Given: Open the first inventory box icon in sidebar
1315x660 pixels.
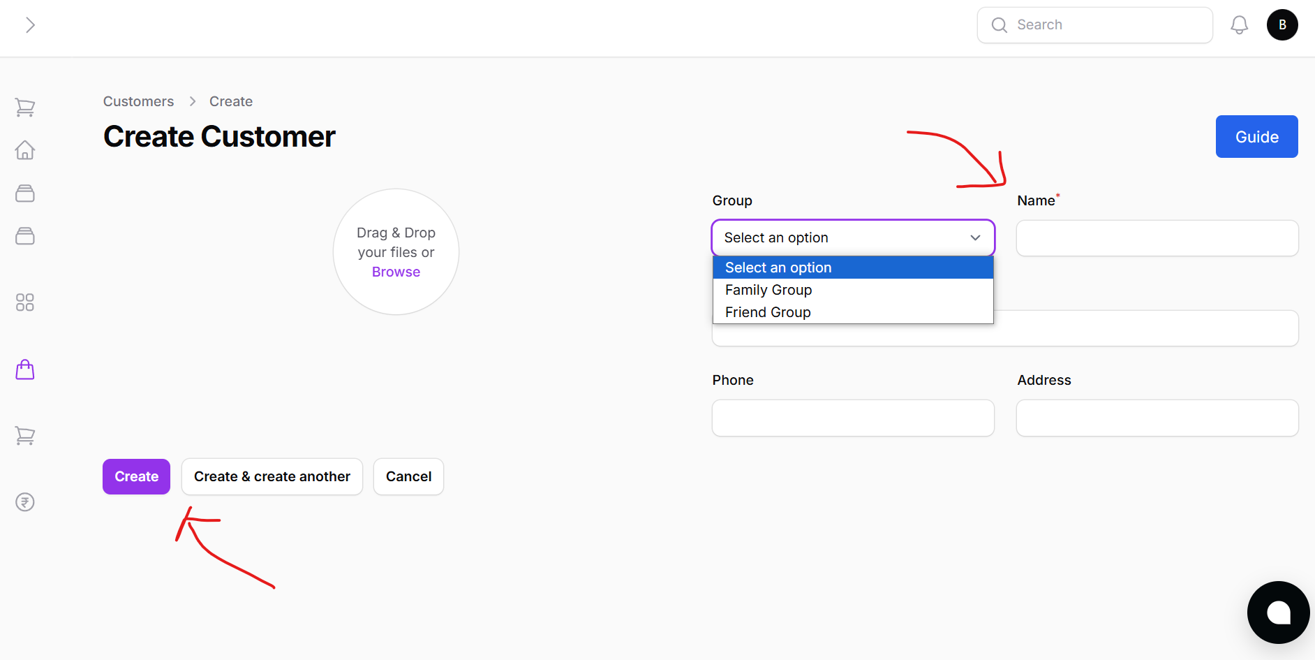Looking at the screenshot, I should click(x=25, y=193).
